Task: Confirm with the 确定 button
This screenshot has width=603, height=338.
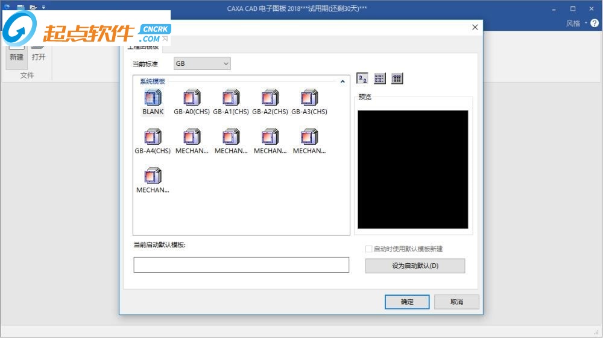Action: pos(407,302)
